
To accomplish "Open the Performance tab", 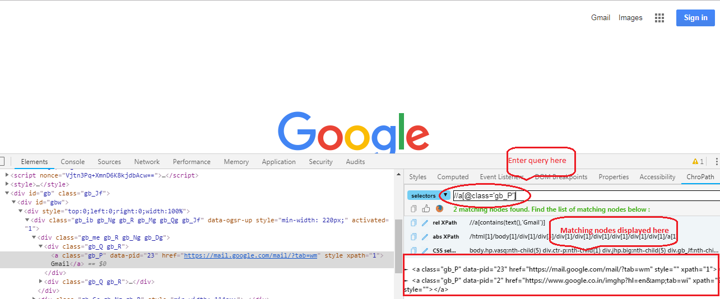I will (192, 162).
